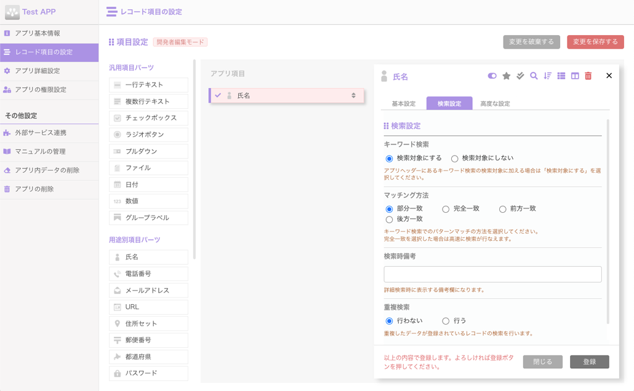
Task: Open アプリの削除 in sidebar
Action: [49, 189]
